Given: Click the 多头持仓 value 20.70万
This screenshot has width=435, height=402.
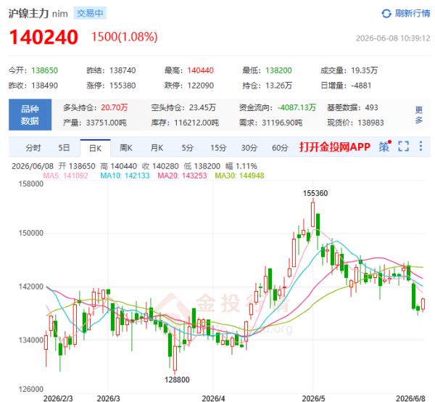Looking at the screenshot, I should 115,107.
